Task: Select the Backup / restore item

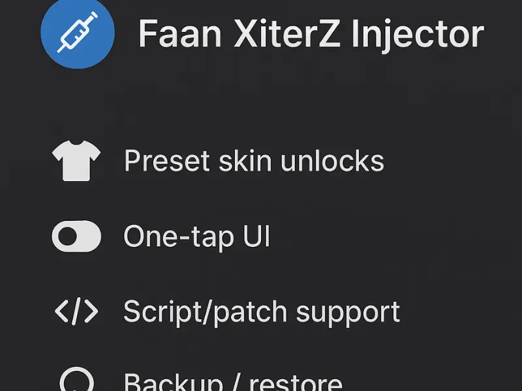Action: [x=233, y=382]
